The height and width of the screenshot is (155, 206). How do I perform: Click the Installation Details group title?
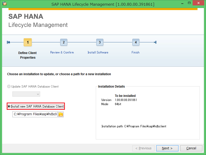[x=111, y=87]
